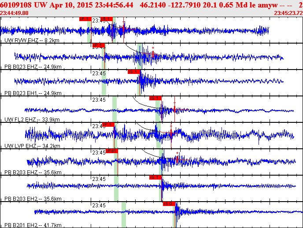Image resolution: width=303 pixels, height=228 pixels.
Task: Click the red coda marker on LVP EHZ trace
Action: 171,132
